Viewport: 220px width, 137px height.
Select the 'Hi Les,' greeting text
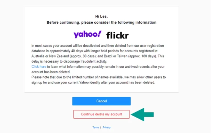pyautogui.click(x=101, y=16)
